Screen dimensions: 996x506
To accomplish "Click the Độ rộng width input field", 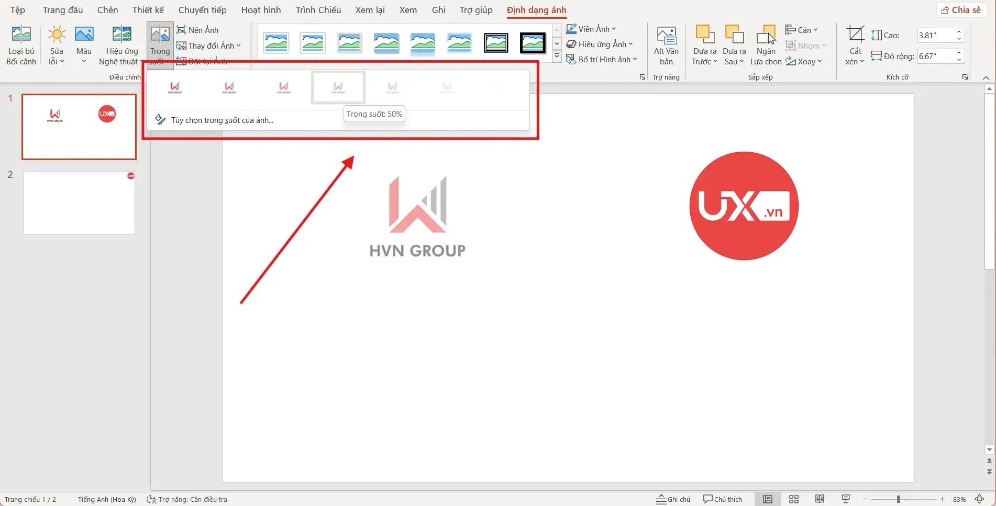I will coord(936,56).
